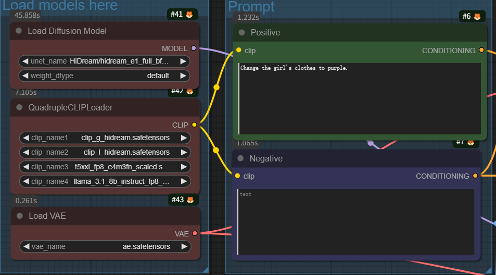Click the midpoint dot on lower CLIP wire
This screenshot has height=275, width=496.
[x=216, y=150]
